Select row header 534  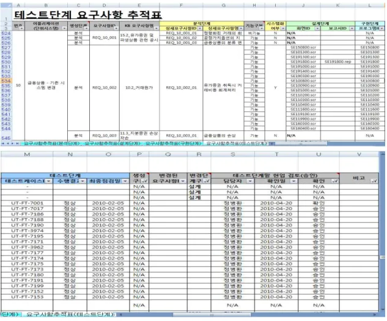(6, 81)
